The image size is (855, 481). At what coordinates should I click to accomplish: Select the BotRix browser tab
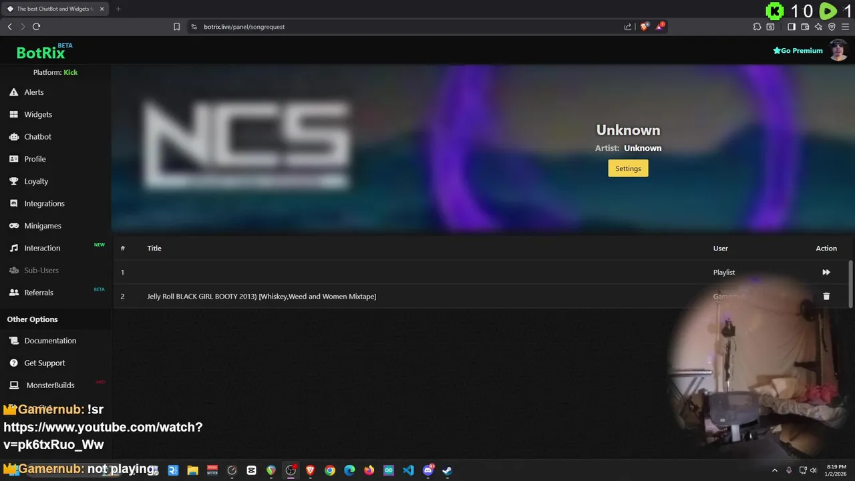53,9
